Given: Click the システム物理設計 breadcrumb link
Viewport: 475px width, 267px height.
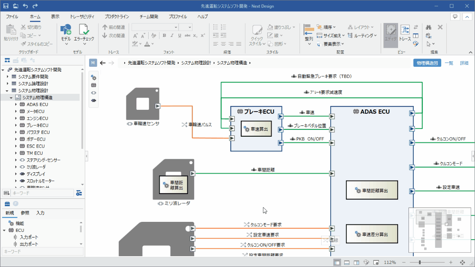Looking at the screenshot, I should coord(196,63).
